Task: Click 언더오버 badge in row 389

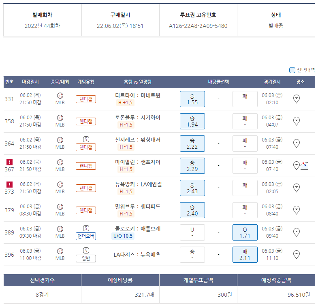Action: (x=86, y=236)
